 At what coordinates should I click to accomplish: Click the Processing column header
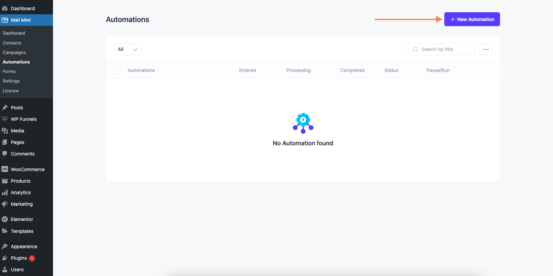pos(299,70)
